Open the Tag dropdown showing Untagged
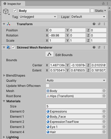This screenshot has height=139, width=111. (38, 17)
